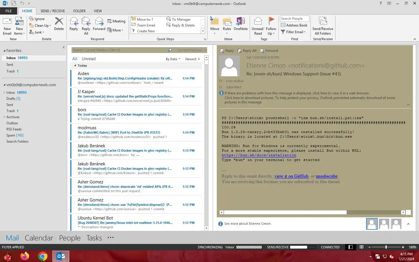
Task: Collapse the vm0b0t@computernewb.com account tree
Action: (x=4, y=85)
